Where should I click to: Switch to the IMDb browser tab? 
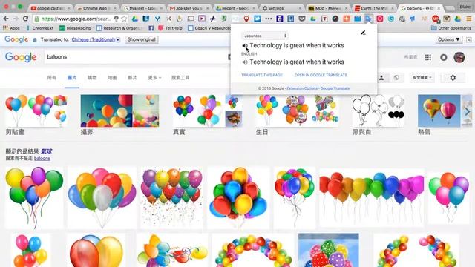[328, 8]
